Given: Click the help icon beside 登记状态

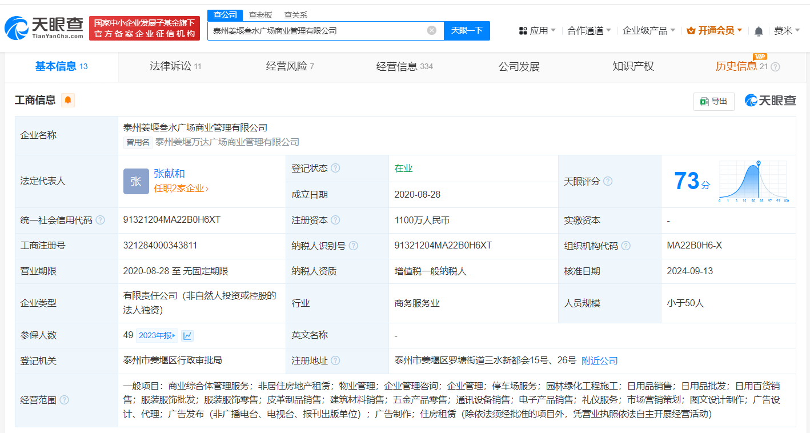Looking at the screenshot, I should click(x=335, y=168).
